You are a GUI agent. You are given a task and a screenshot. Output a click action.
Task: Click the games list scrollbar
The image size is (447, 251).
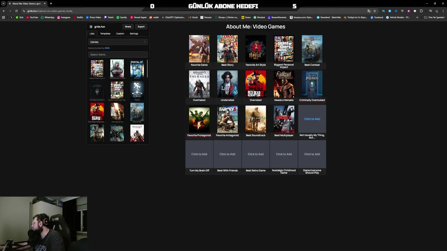pyautogui.click(x=147, y=69)
